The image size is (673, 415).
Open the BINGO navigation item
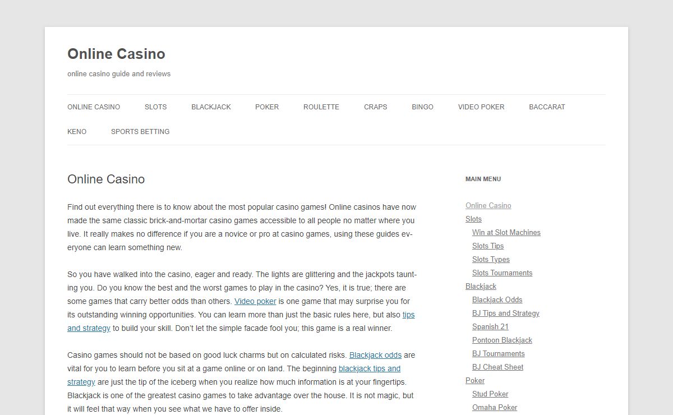point(422,107)
